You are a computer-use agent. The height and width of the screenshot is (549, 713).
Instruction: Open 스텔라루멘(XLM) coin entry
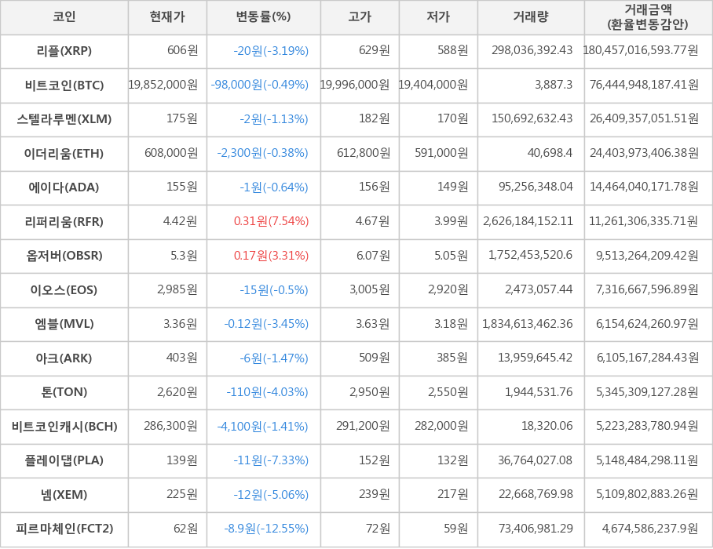pyautogui.click(x=64, y=119)
